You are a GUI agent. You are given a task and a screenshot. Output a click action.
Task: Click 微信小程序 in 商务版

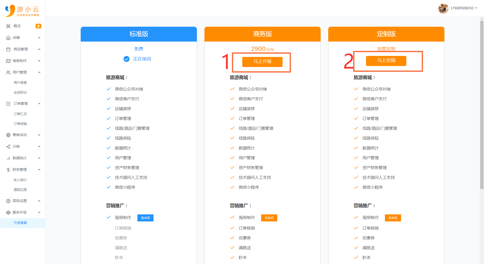click(249, 187)
